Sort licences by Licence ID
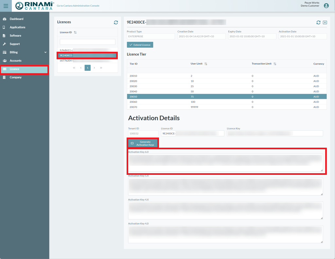The height and width of the screenshot is (259, 335). pos(75,32)
